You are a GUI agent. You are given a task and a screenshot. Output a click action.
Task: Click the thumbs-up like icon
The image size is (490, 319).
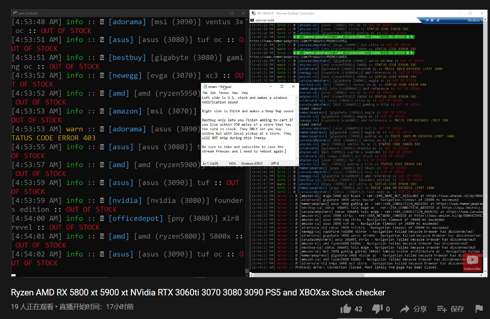345,309
